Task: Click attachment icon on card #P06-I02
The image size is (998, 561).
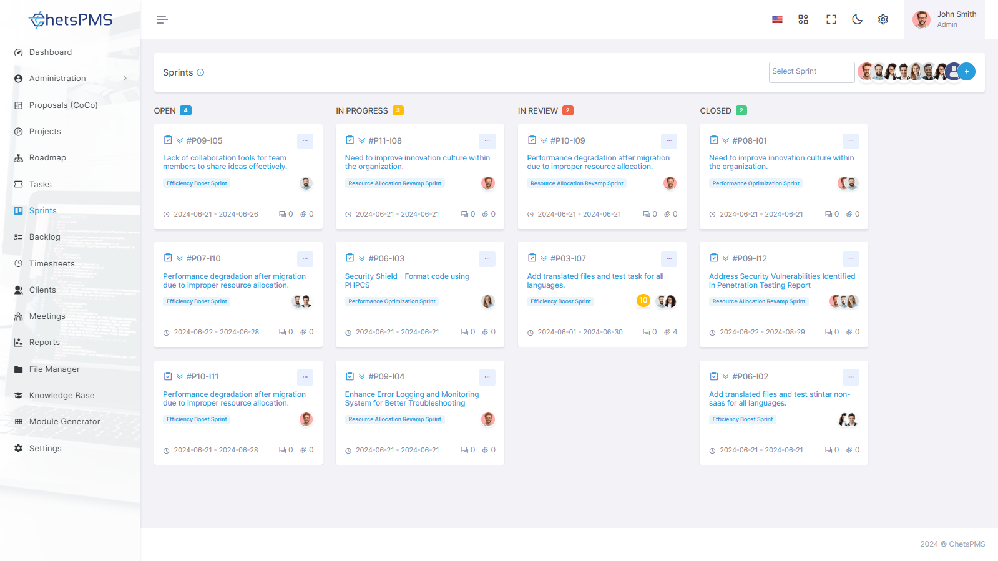Action: pyautogui.click(x=849, y=450)
